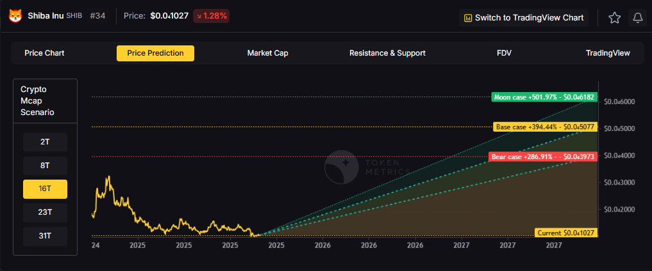The image size is (652, 271).
Task: Switch to the Market Cap tab
Action: tap(268, 53)
